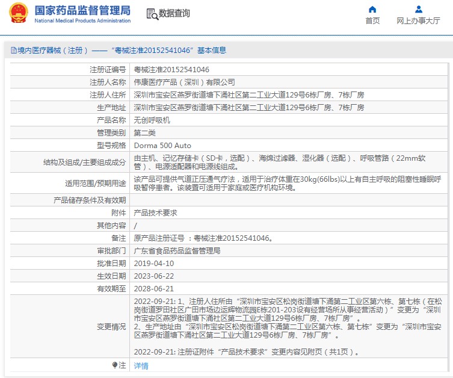Image resolution: width=453 pixels, height=378 pixels.
Task: Click the 首页 navigation label
Action: coord(372,21)
